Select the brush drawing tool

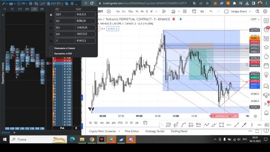coord(214,125)
